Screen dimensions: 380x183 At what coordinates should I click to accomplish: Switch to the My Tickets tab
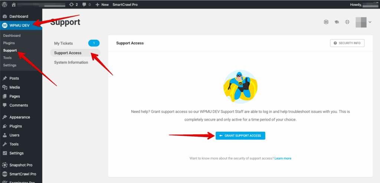pyautogui.click(x=63, y=43)
